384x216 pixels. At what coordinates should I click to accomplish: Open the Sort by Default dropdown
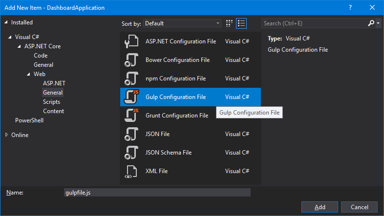pyautogui.click(x=182, y=23)
